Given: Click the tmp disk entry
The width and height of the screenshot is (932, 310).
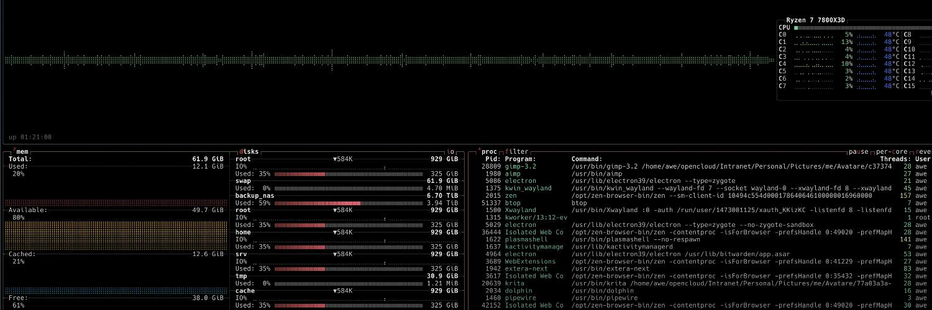Looking at the screenshot, I should click(241, 276).
